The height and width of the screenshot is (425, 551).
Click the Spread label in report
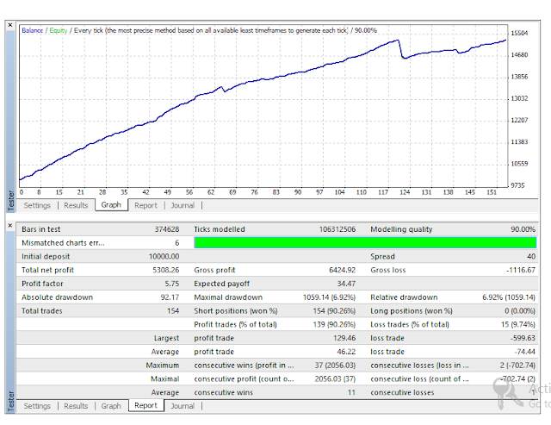click(382, 257)
